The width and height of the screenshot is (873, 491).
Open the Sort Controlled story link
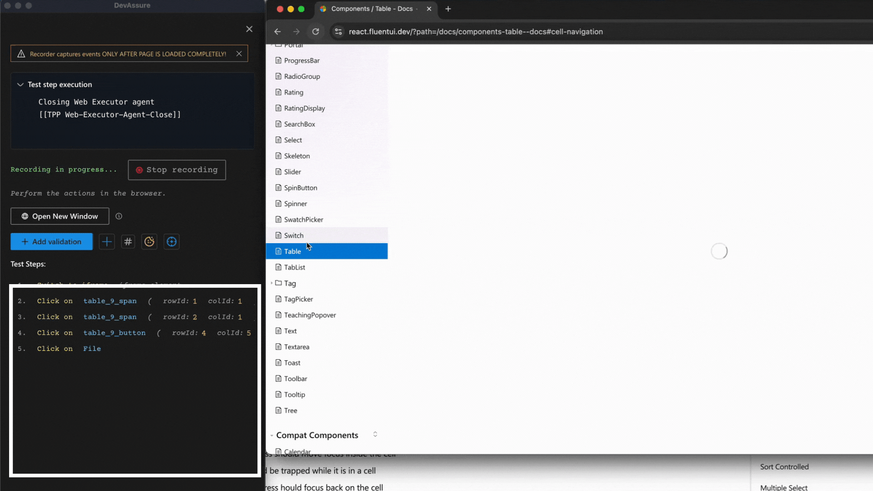[x=784, y=466]
